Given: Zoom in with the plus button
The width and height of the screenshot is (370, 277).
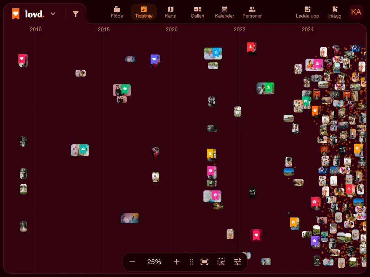Looking at the screenshot, I should tap(176, 262).
